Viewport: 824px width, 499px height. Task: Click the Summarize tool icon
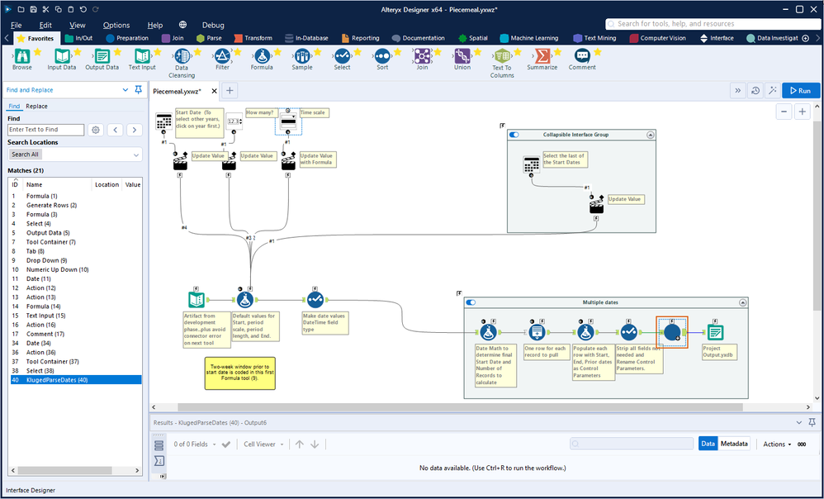tap(542, 57)
